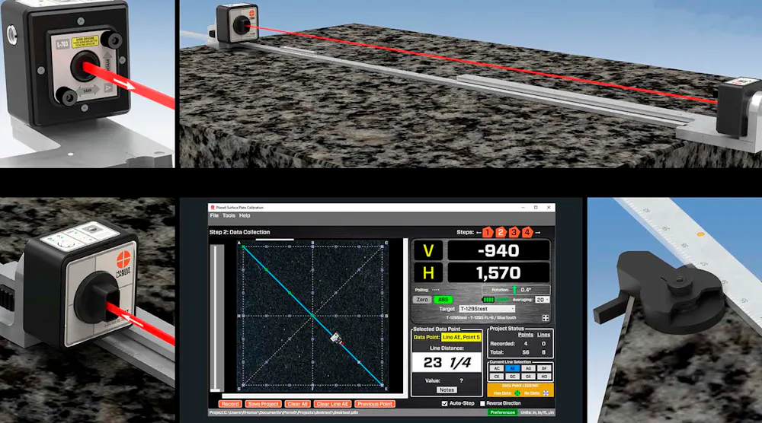Image resolution: width=762 pixels, height=423 pixels.
Task: Select line GE in Current Line Selection
Action: click(528, 377)
